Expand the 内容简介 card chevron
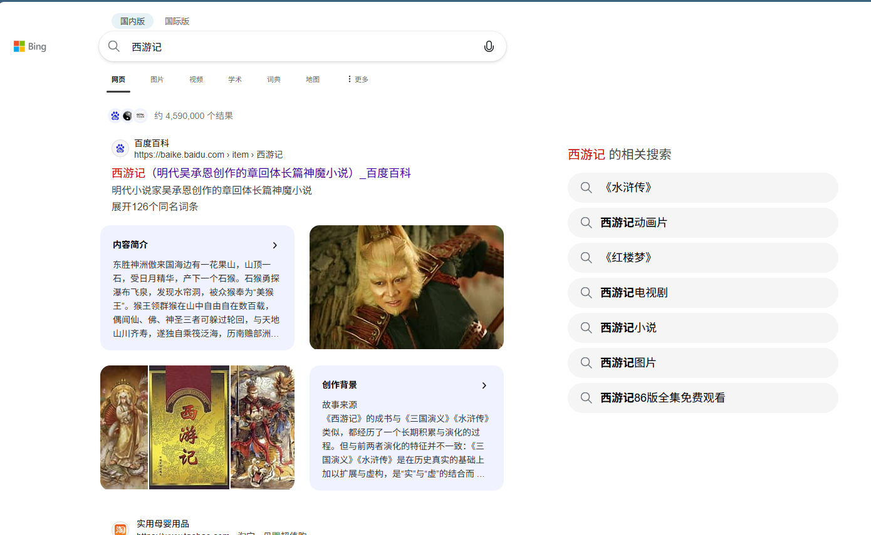This screenshot has height=535, width=871. [274, 245]
